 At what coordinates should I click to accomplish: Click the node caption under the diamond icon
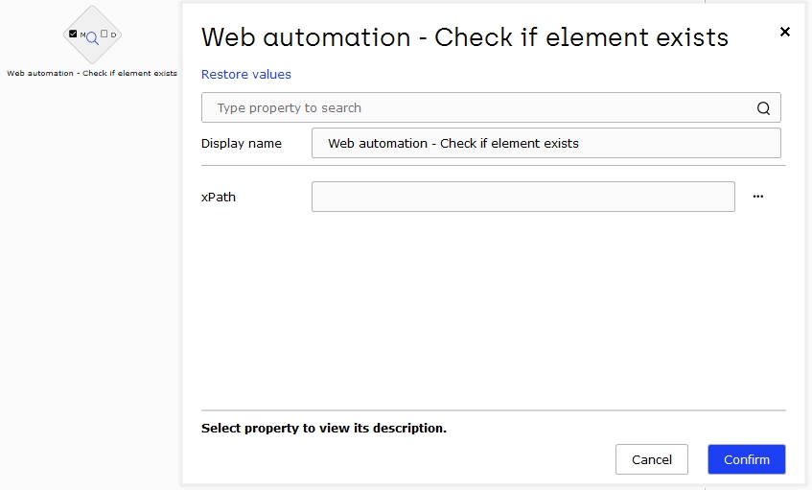(x=92, y=73)
